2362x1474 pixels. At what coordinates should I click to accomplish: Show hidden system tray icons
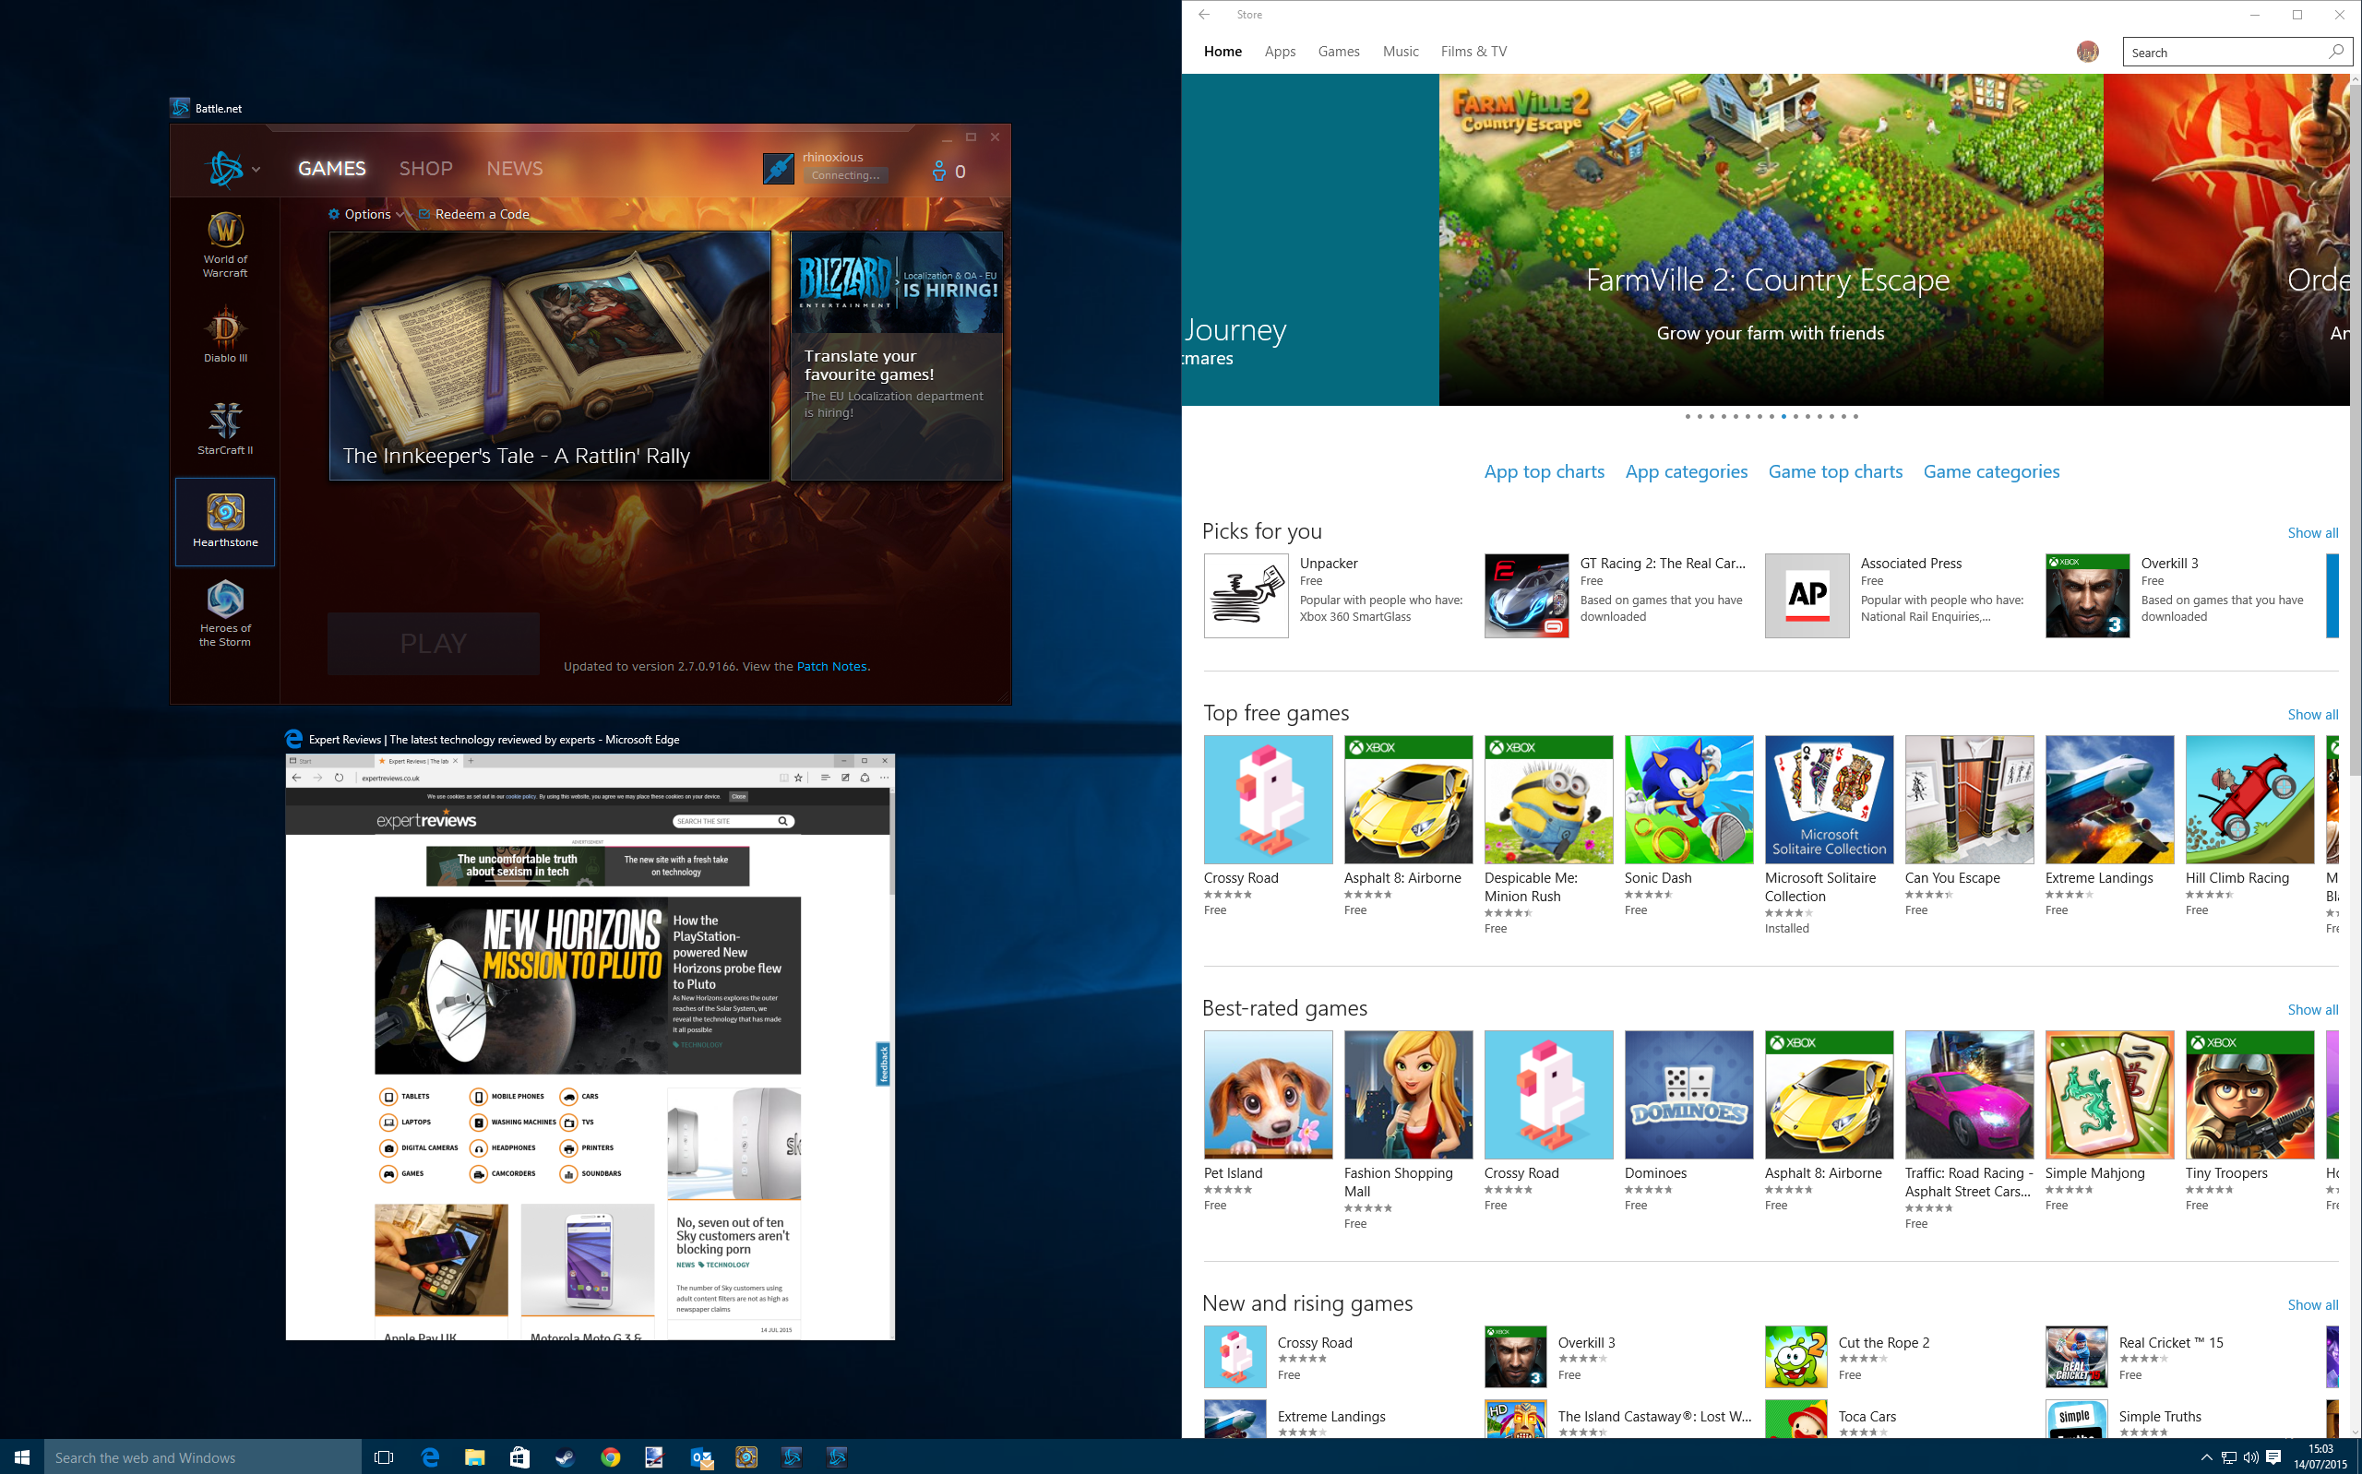coord(2206,1457)
